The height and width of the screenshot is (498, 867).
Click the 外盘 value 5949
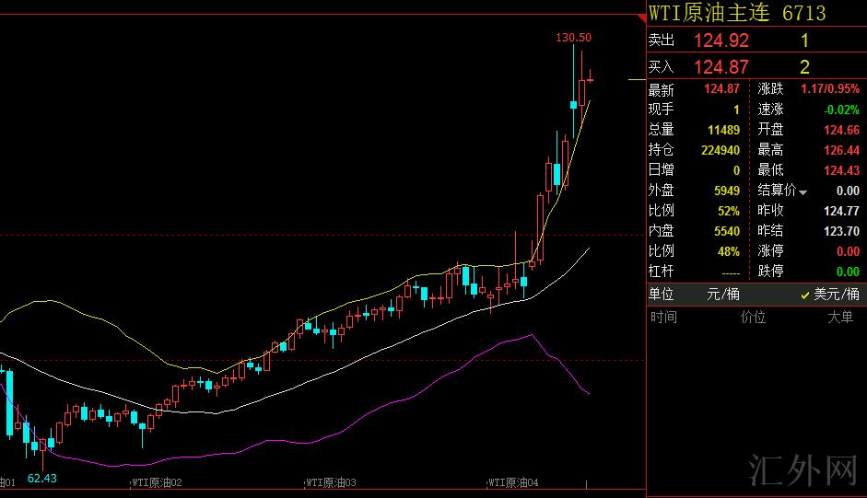click(727, 191)
